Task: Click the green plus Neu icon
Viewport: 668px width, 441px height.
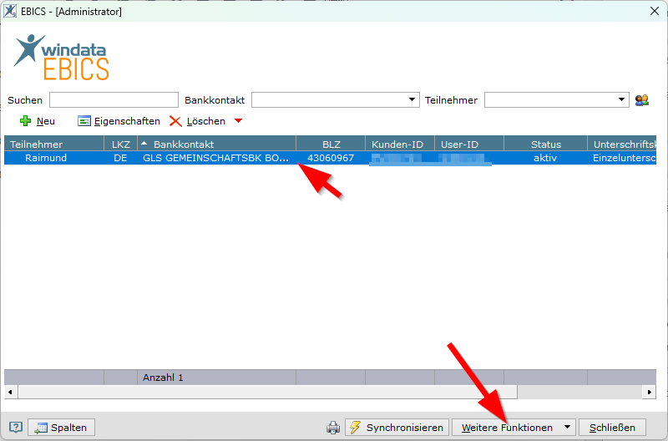Action: (x=25, y=121)
